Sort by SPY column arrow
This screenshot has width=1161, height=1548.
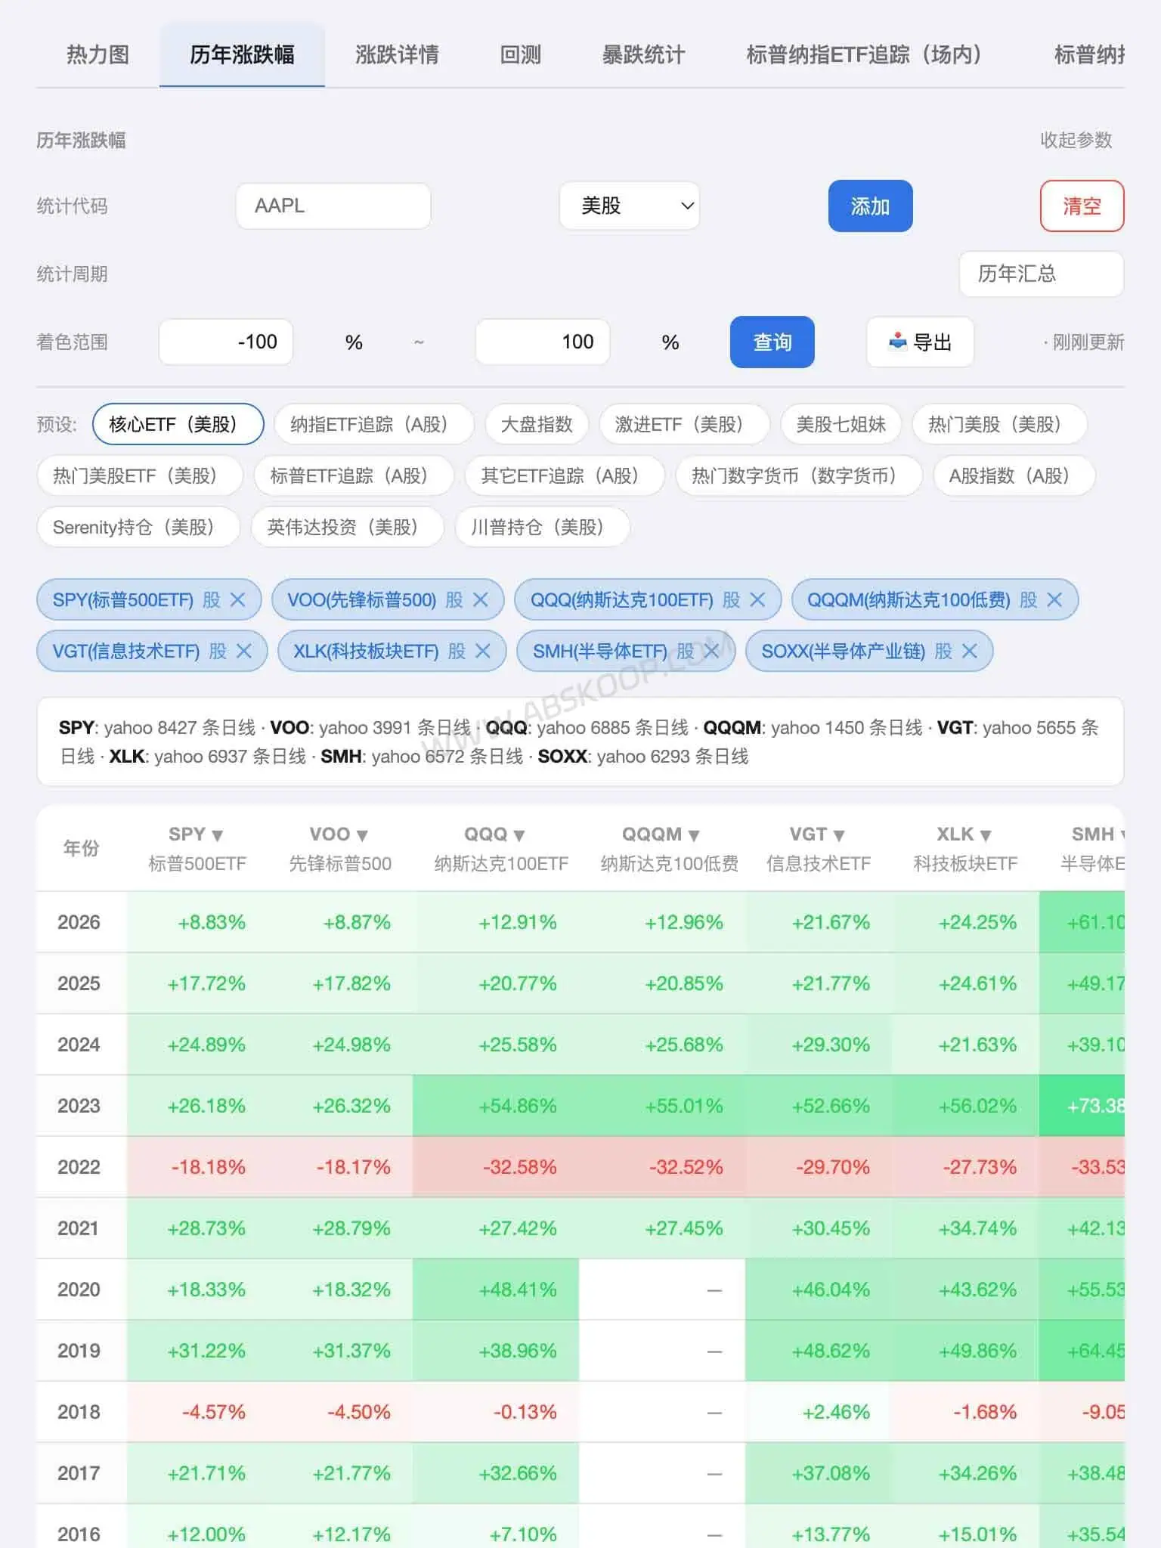(x=218, y=835)
